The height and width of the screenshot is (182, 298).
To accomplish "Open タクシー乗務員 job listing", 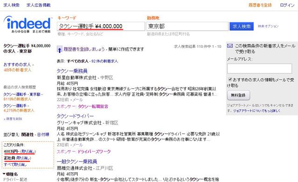I will 72,71.
